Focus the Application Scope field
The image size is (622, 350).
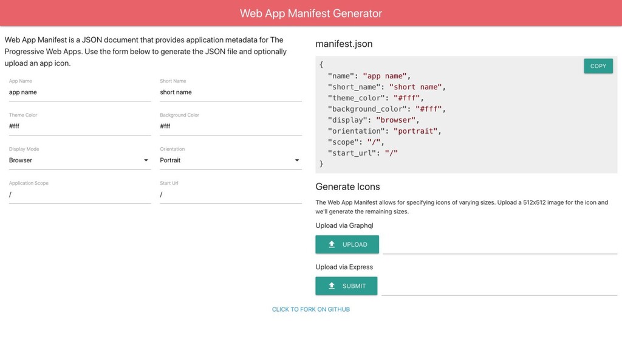[x=79, y=194]
